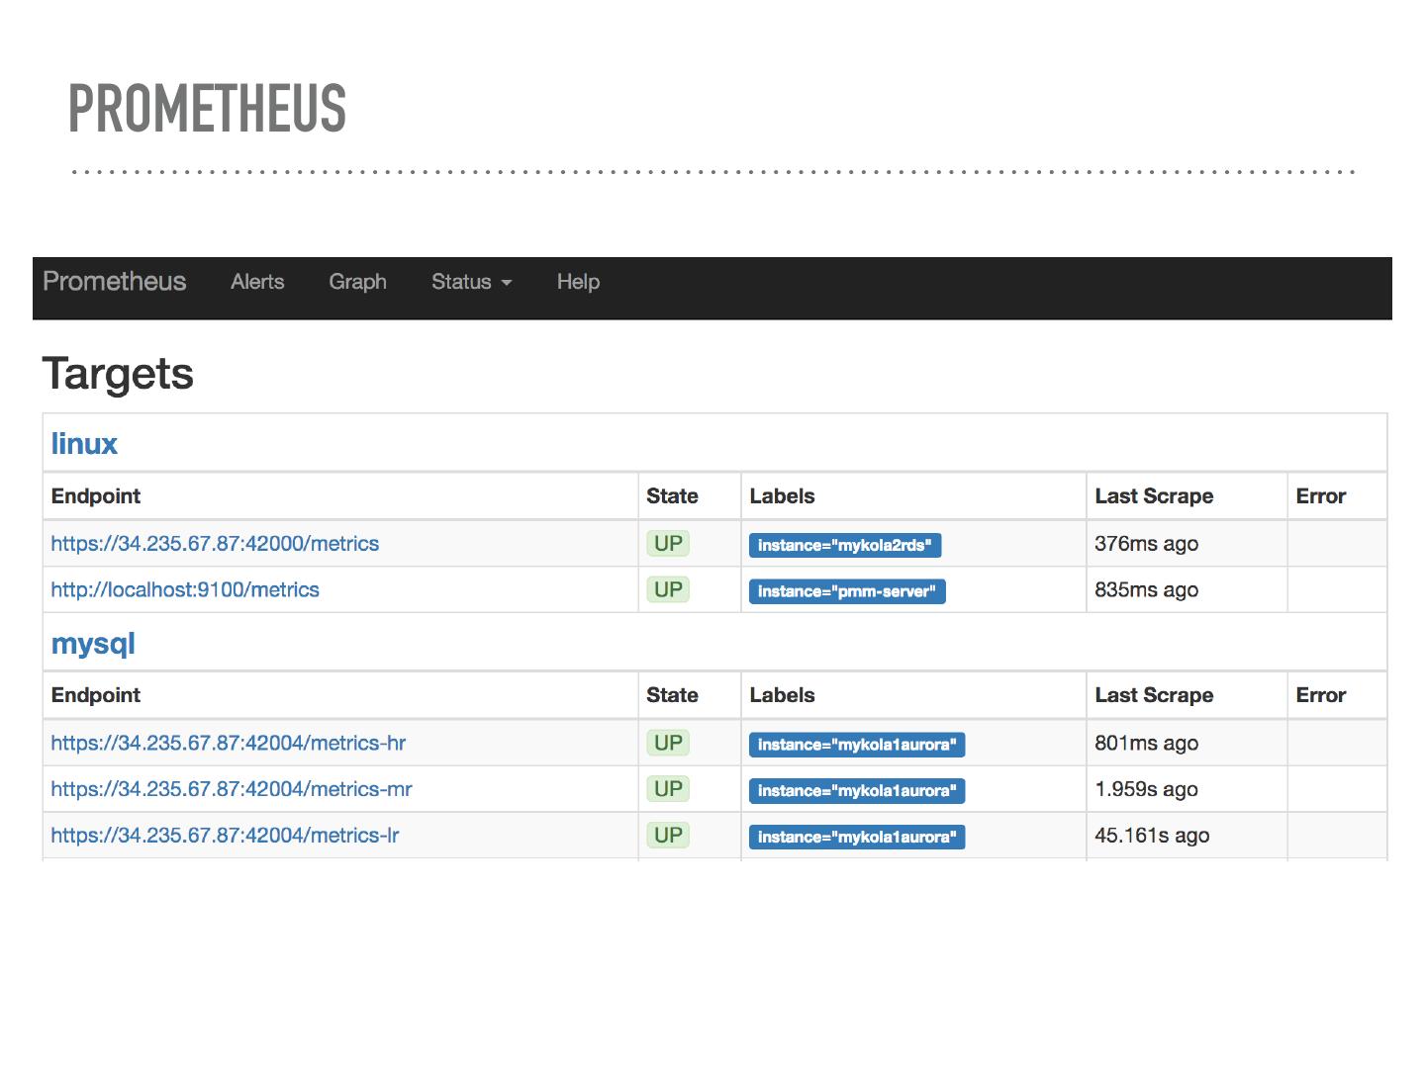Open the 34.235.67.87:42000/metrics endpoint link
This screenshot has height=1068, width=1425.
tap(215, 544)
